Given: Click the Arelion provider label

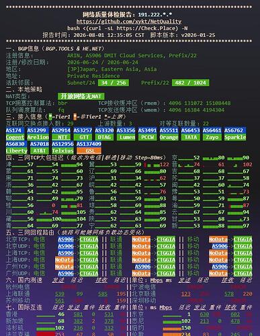Looking at the screenshot, I should point(38,137).
